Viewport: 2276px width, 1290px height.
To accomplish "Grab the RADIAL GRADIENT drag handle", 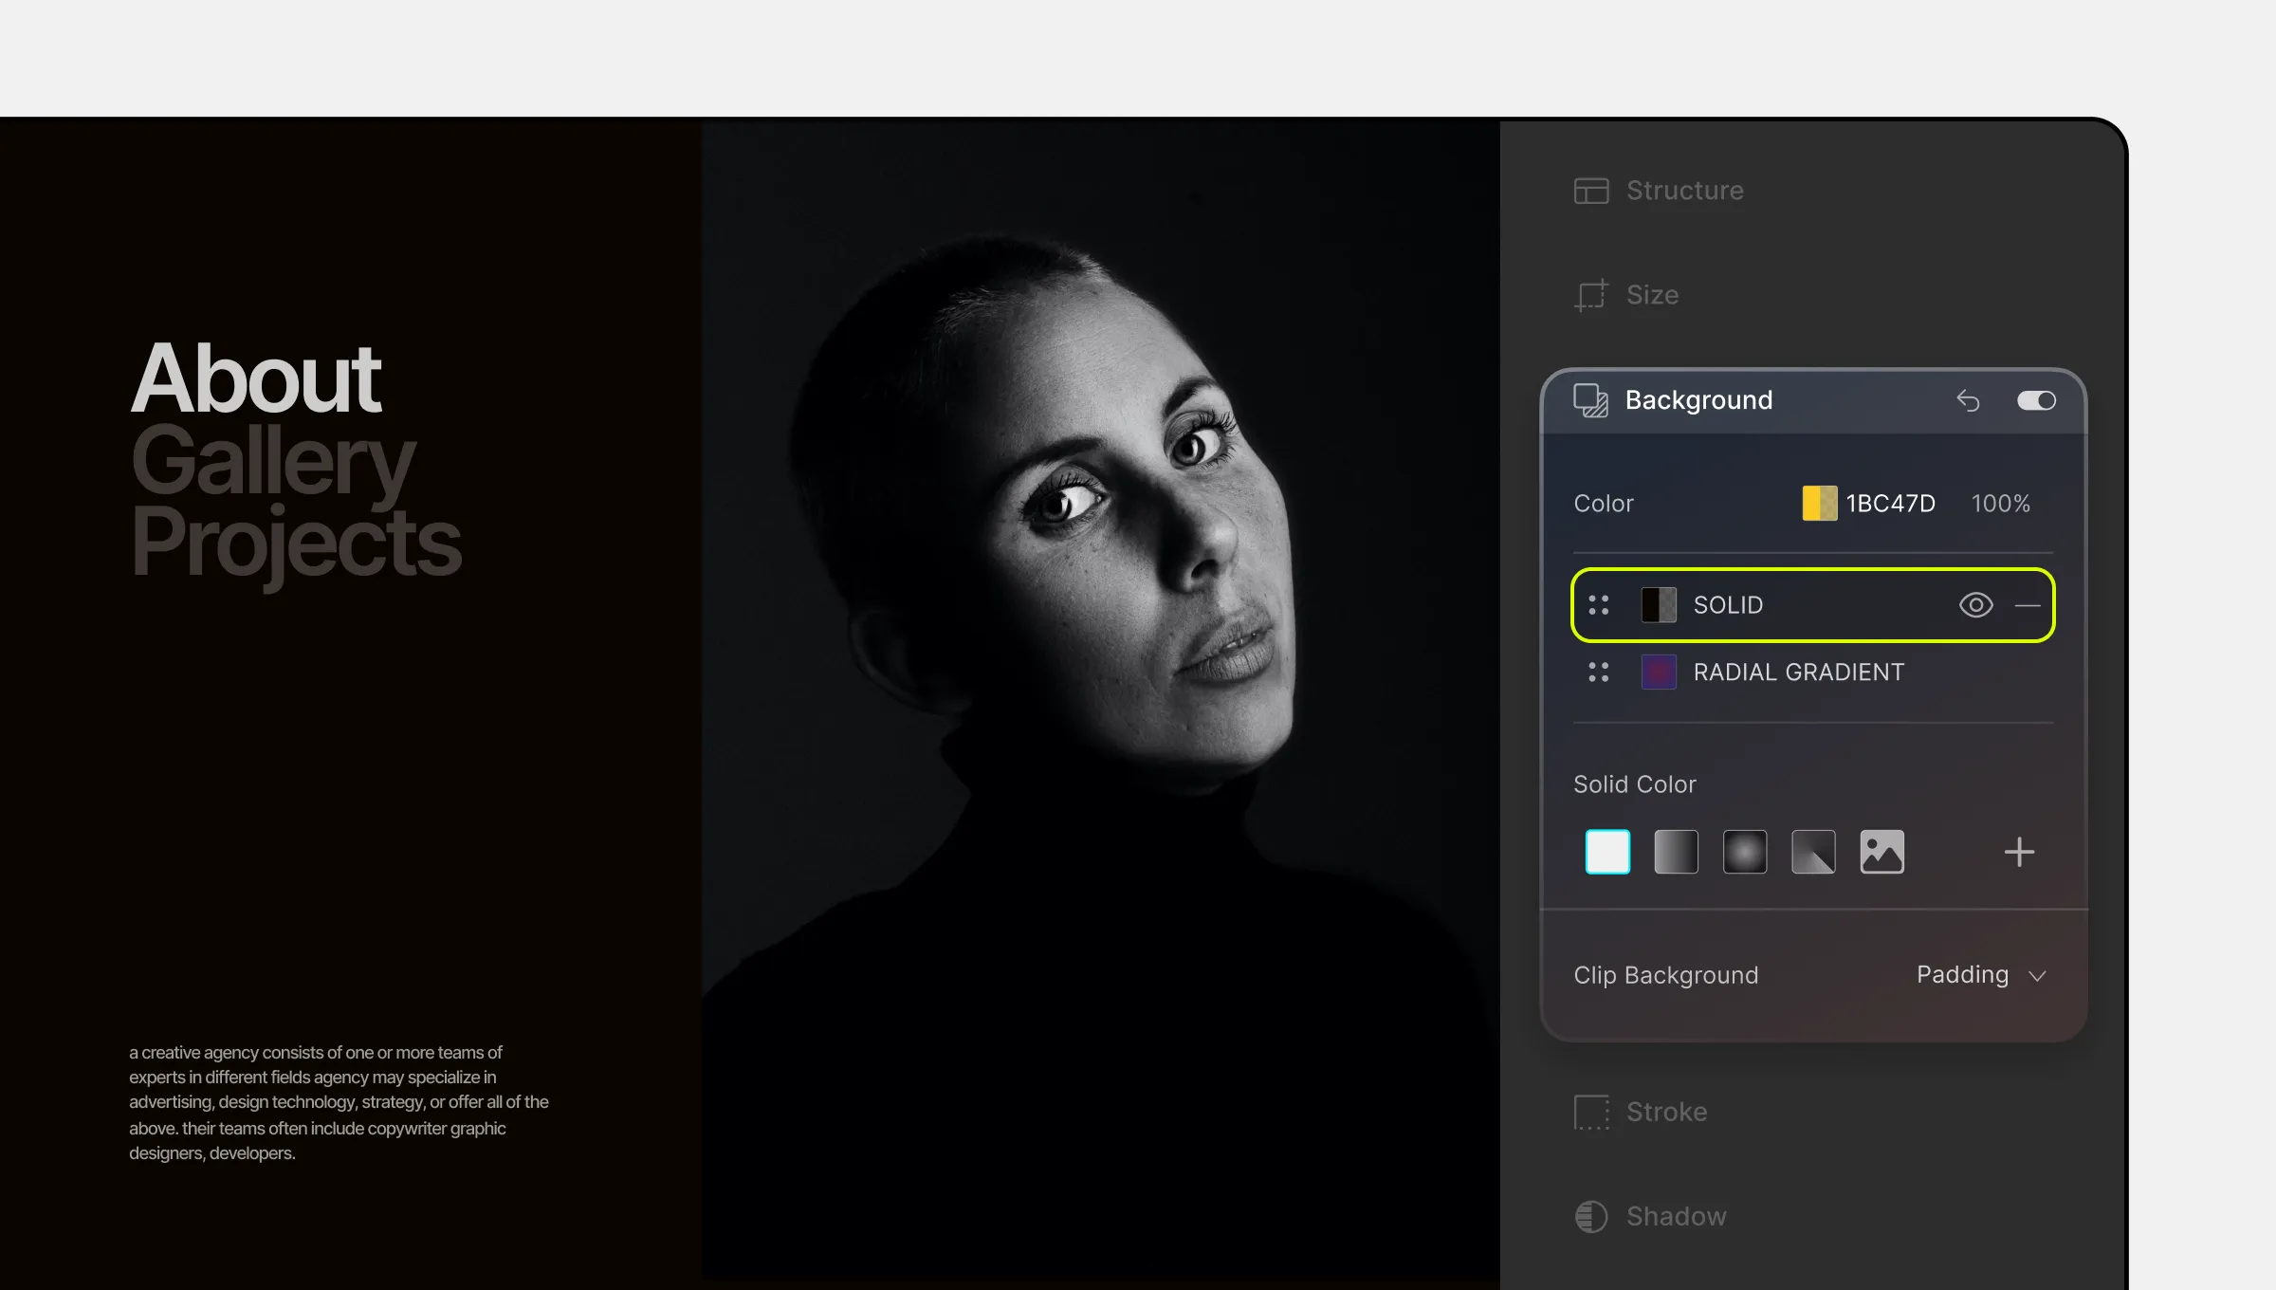I will tap(1598, 673).
